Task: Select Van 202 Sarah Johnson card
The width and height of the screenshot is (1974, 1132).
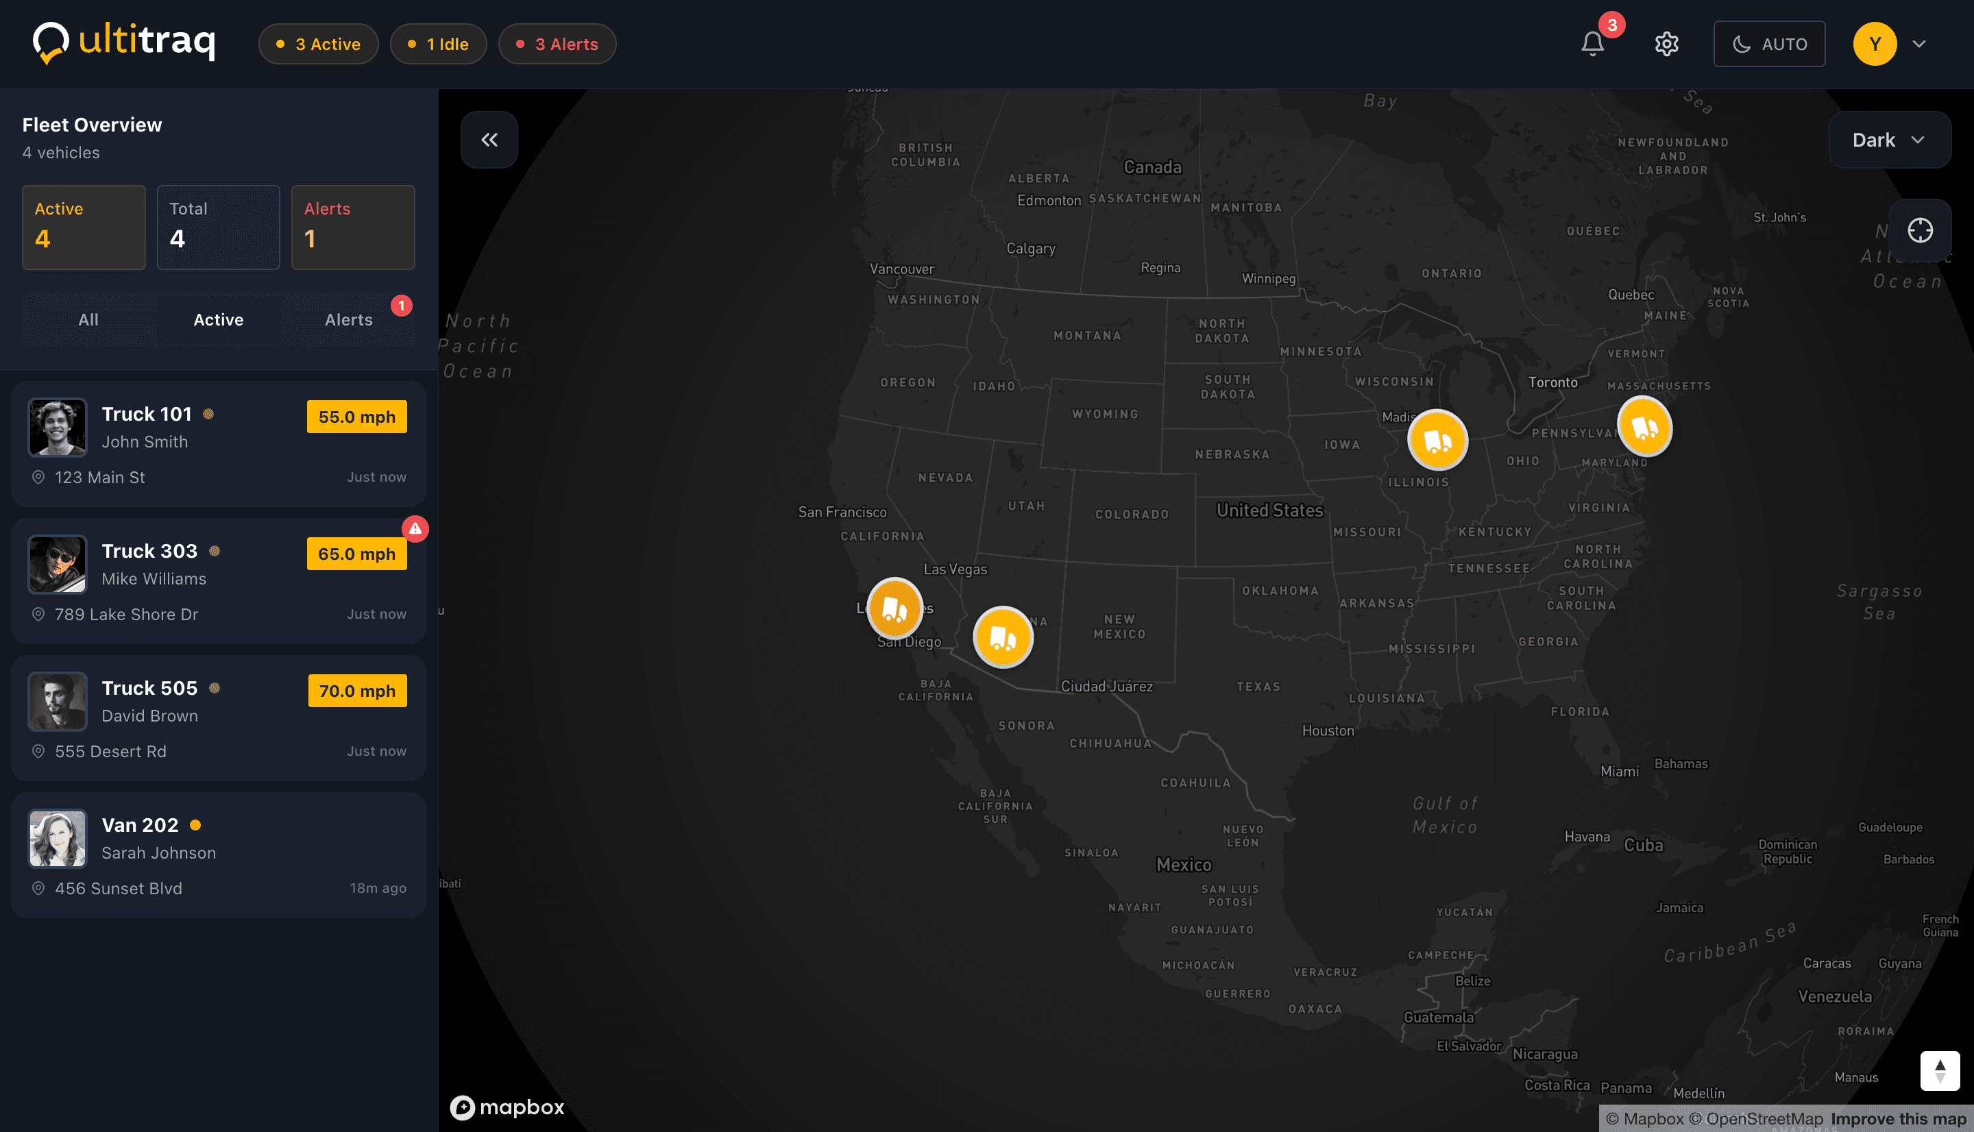Action: click(x=219, y=855)
